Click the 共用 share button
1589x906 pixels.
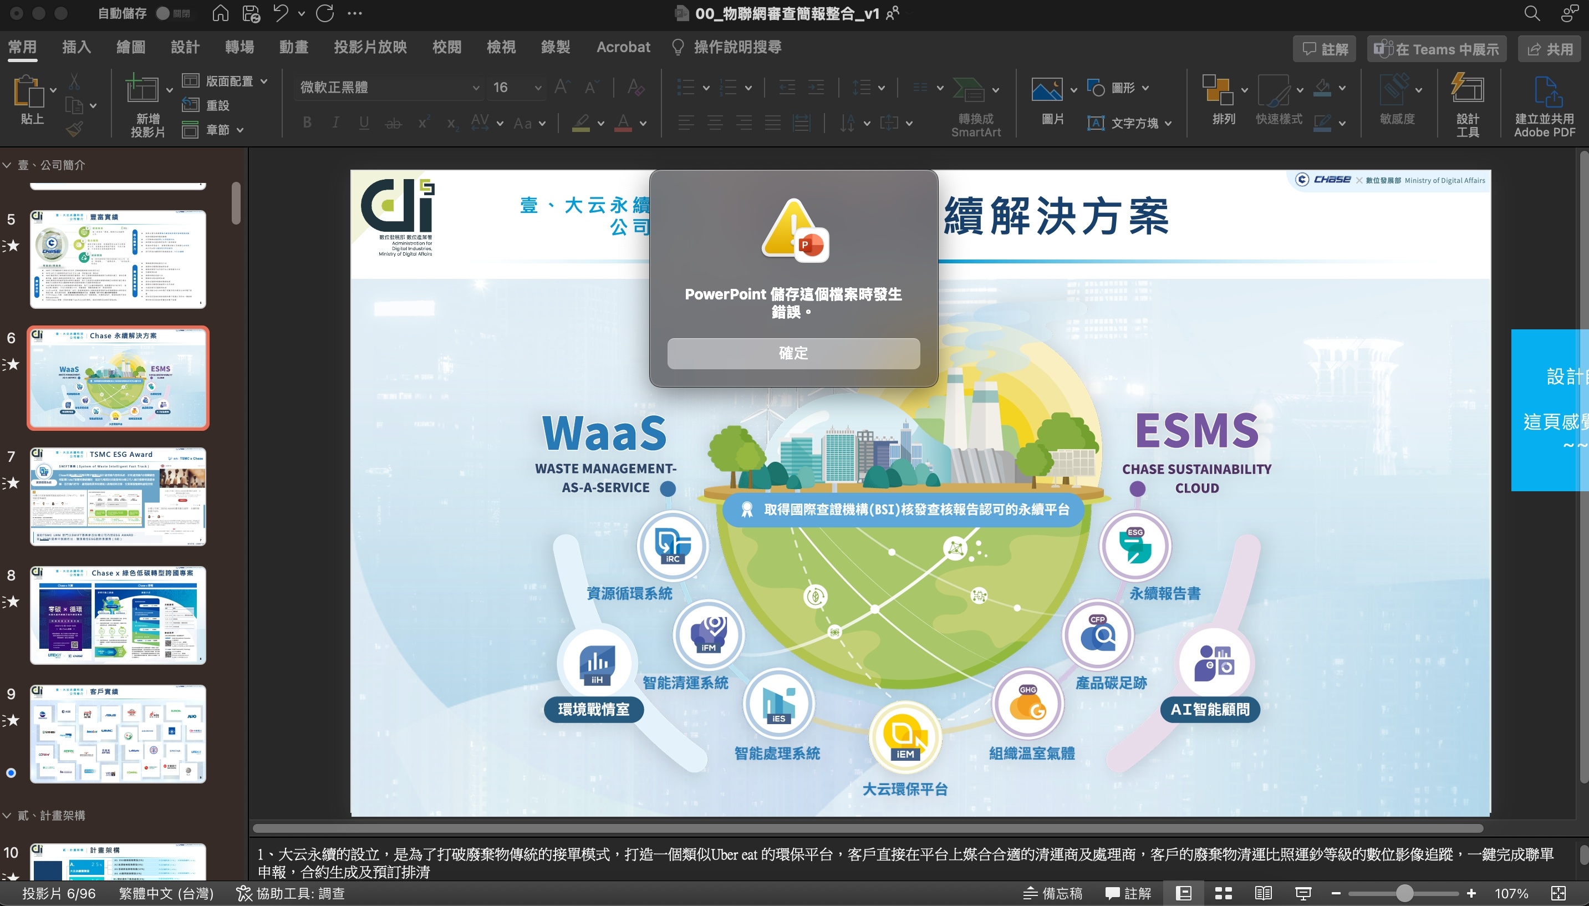(1549, 49)
